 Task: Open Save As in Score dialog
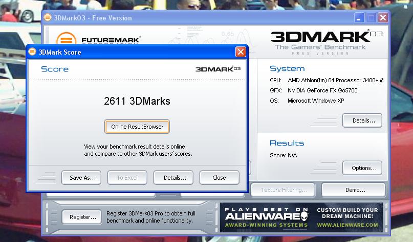coord(81,178)
